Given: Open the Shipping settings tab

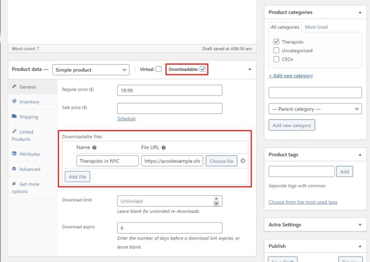Looking at the screenshot, I should 28,117.
